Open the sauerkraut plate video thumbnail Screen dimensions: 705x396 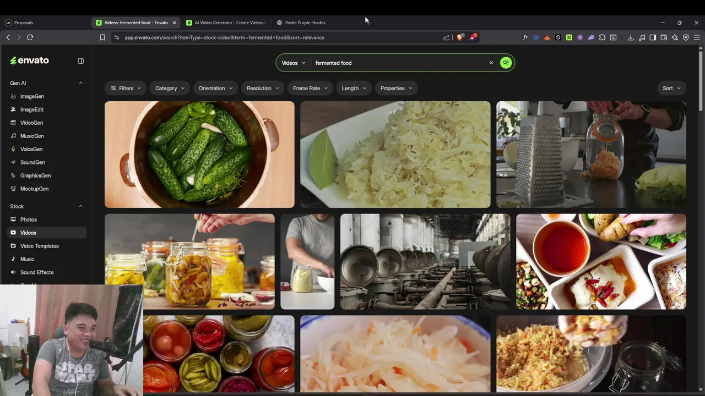395,155
